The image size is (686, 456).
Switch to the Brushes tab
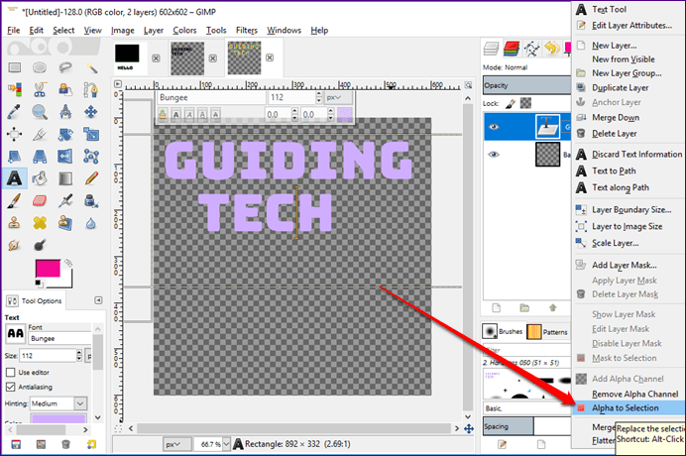coord(503,331)
